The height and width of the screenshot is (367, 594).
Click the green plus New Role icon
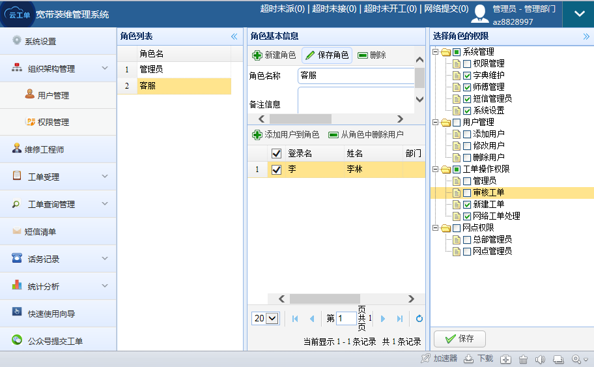pos(257,55)
